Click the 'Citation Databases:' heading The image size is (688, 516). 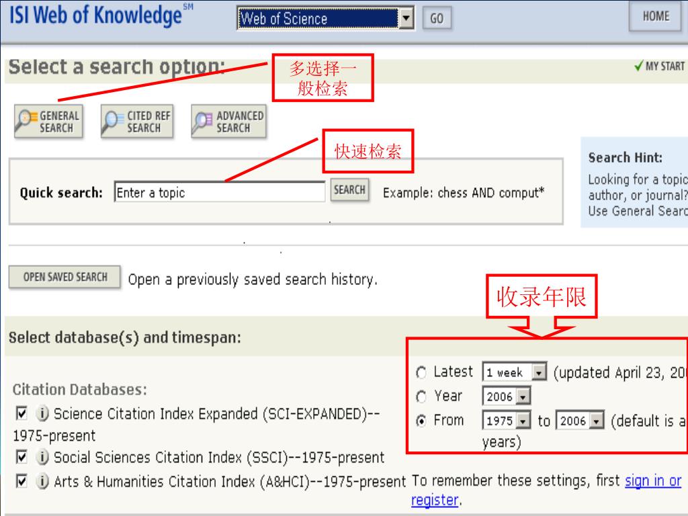79,389
